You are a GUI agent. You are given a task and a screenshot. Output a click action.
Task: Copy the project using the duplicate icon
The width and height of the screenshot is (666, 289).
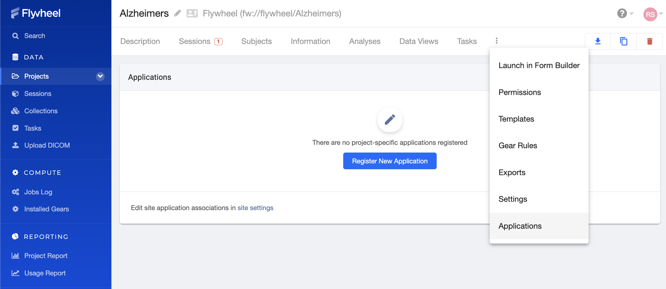coord(624,41)
